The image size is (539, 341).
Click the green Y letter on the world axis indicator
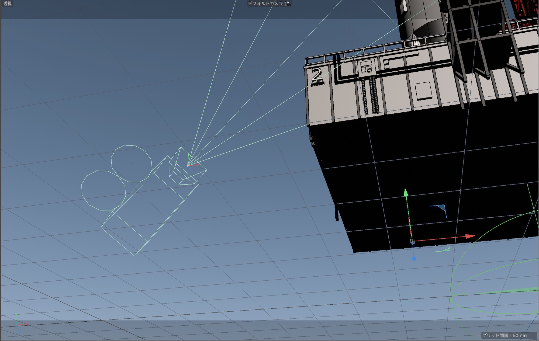tap(16, 315)
